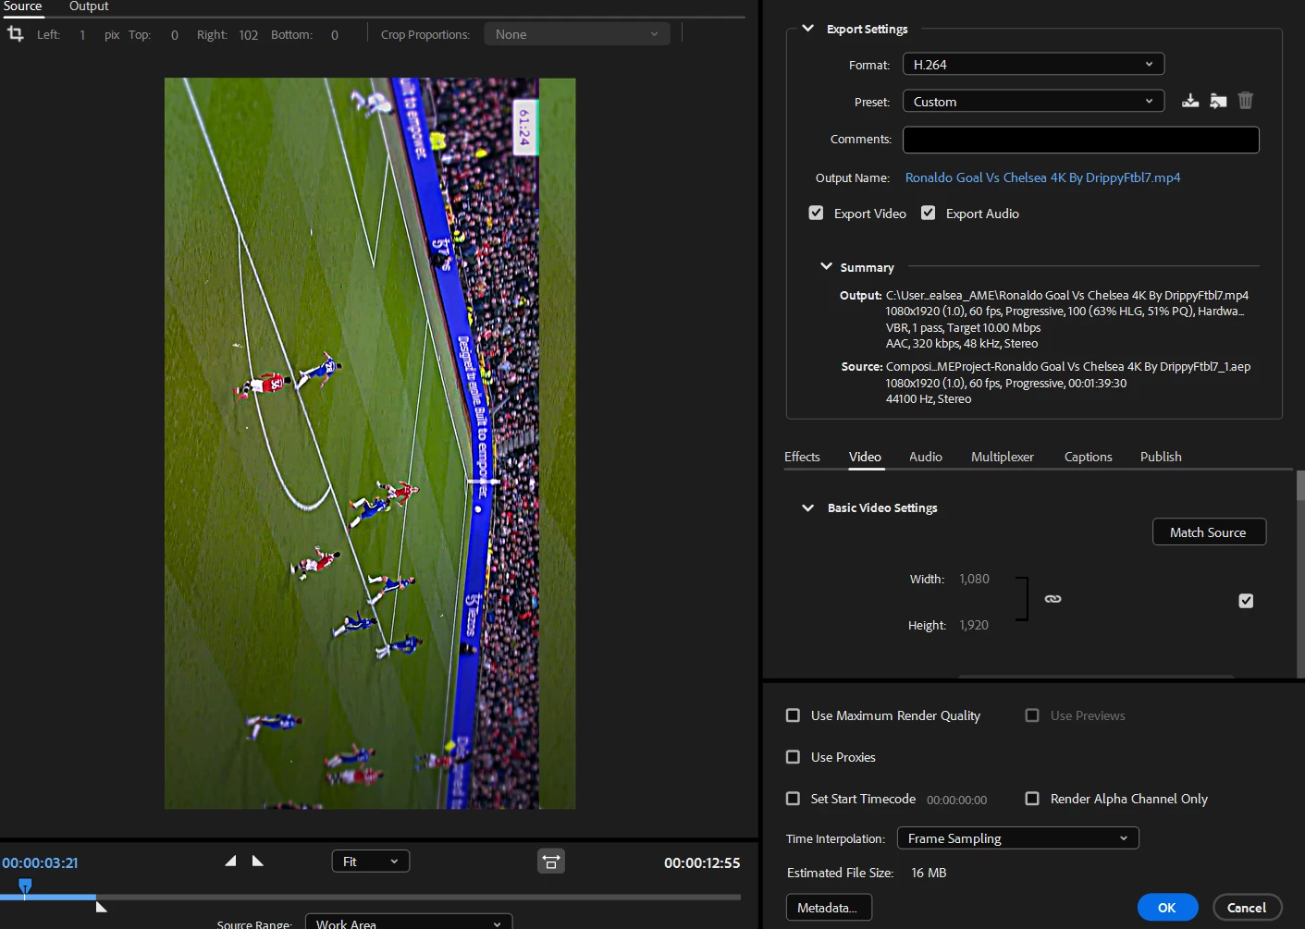Open the Effects tab

point(802,457)
